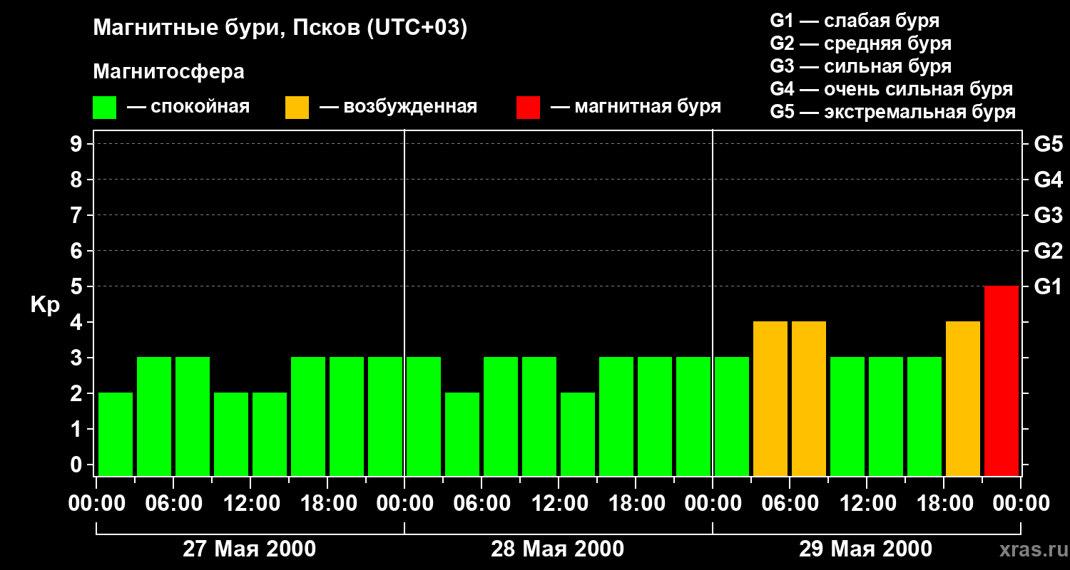This screenshot has height=570, width=1070.
Task: Click the 12:00–15:00 green bar on 28 May
Action: (x=578, y=434)
